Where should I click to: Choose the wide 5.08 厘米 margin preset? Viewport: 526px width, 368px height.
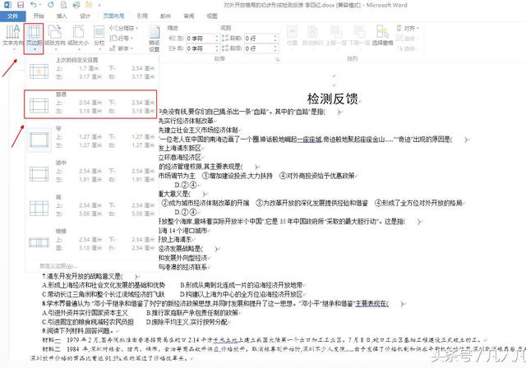point(91,206)
